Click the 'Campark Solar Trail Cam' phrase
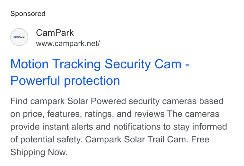Screen dimensions: 244x166 (135, 140)
